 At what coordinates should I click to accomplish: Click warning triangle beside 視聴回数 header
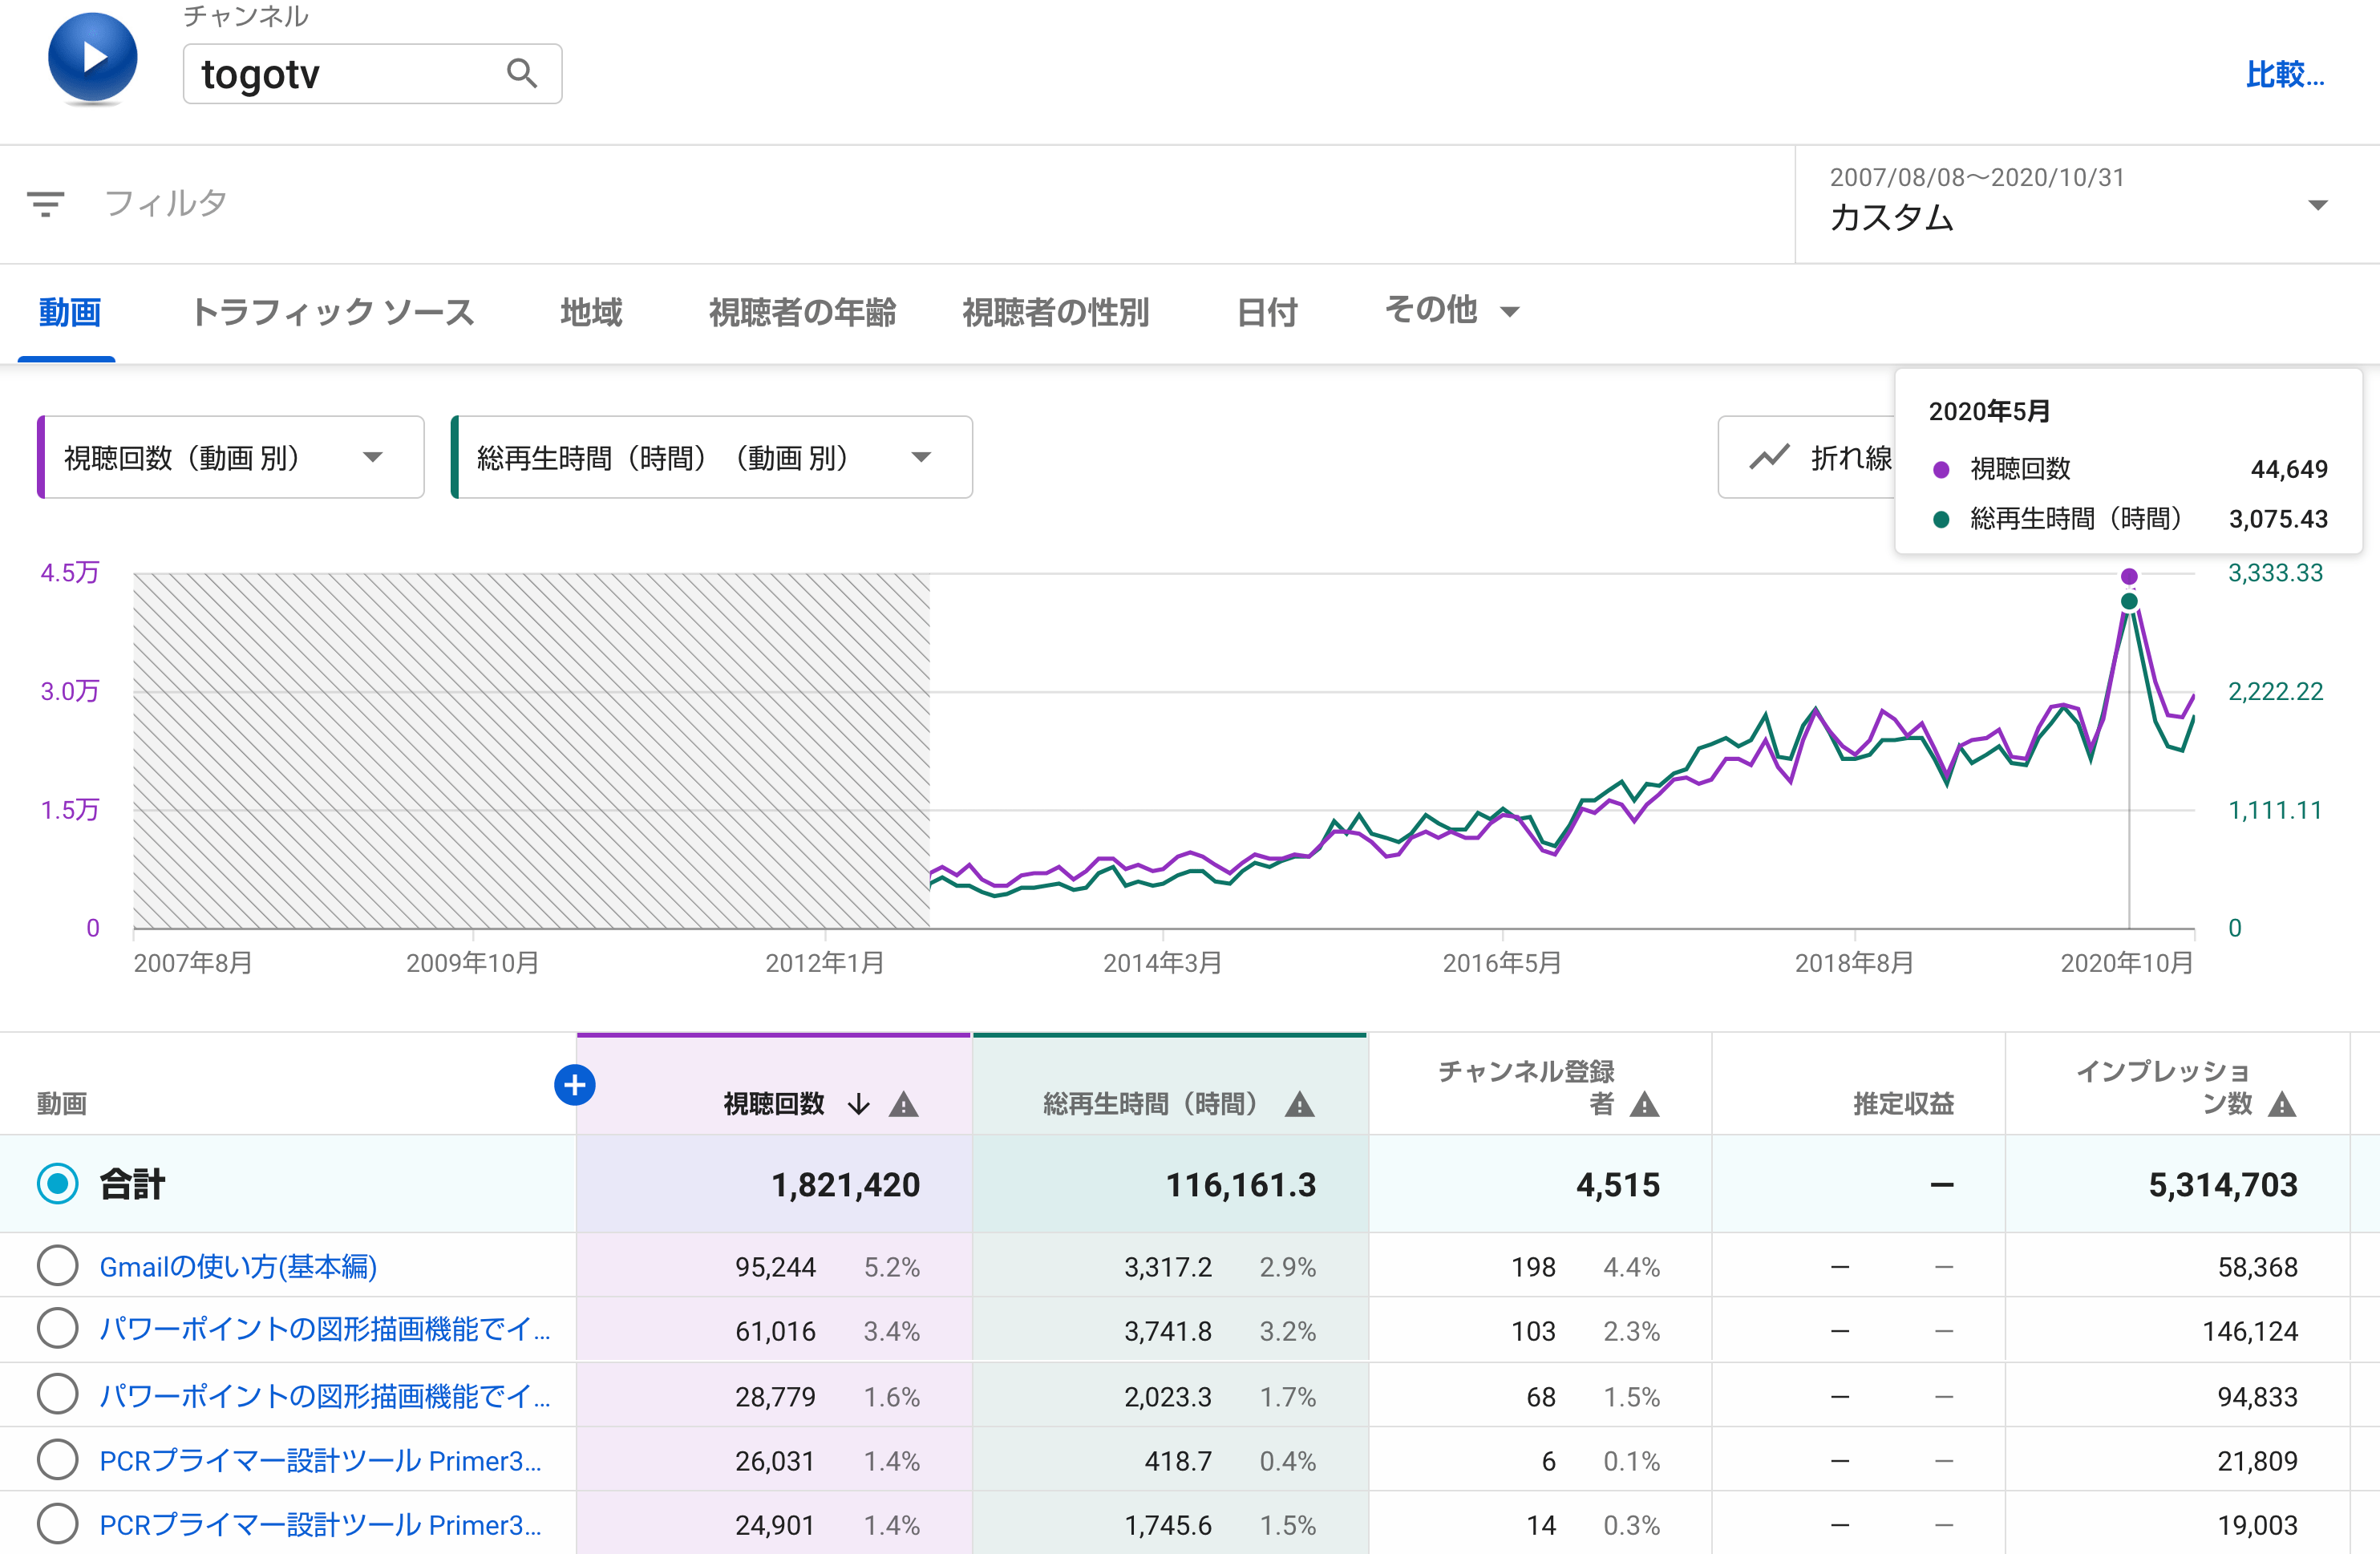point(903,1104)
